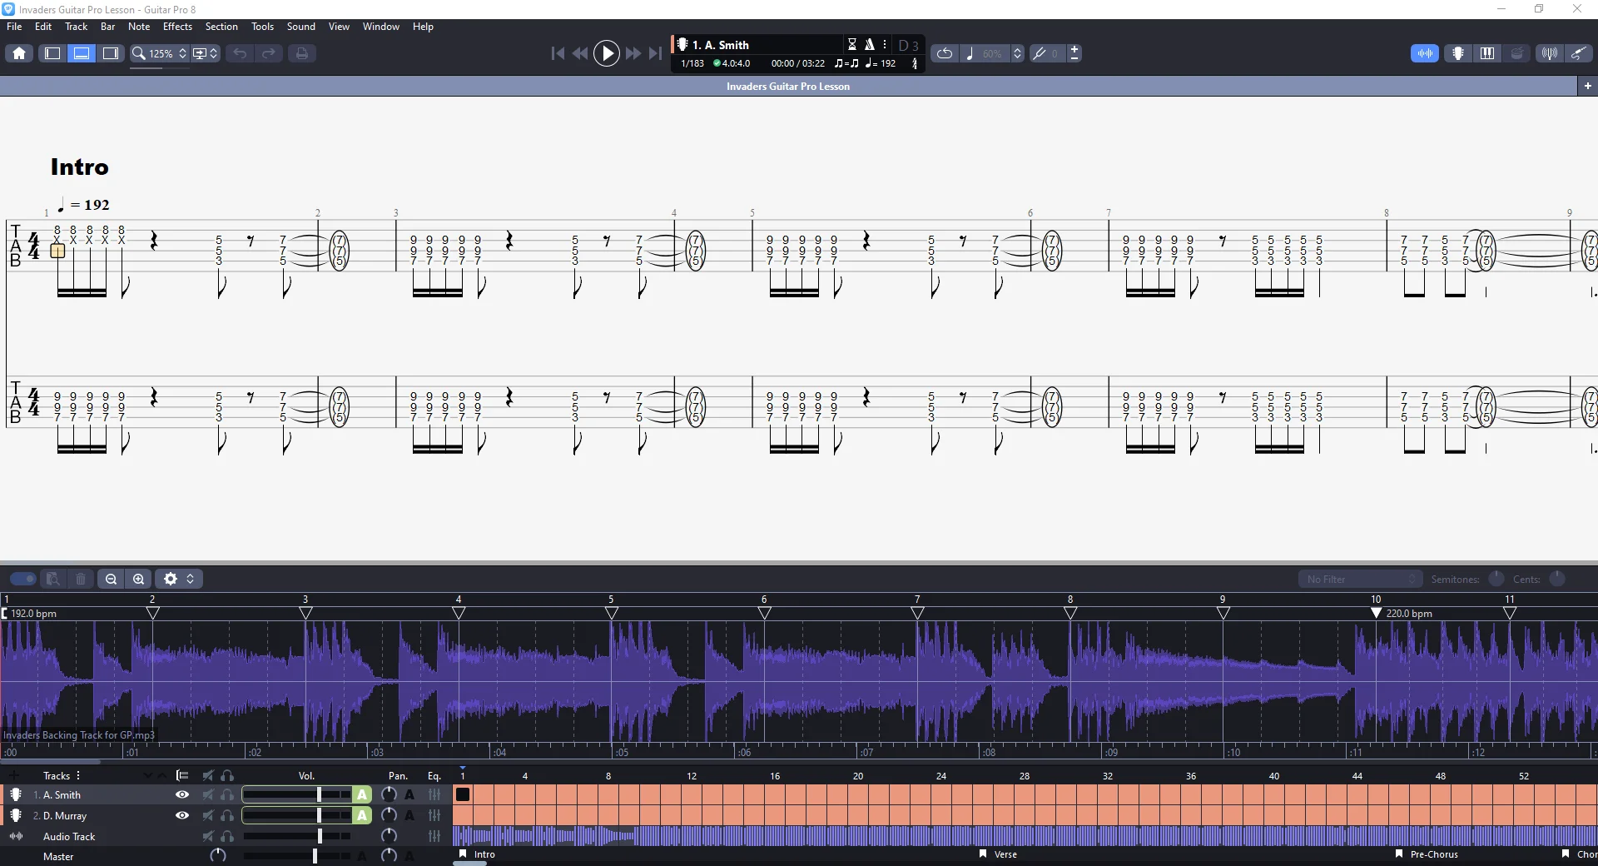Viewport: 1598px width, 866px height.
Task: Open the three-dot options in LCD display
Action: coord(885,45)
